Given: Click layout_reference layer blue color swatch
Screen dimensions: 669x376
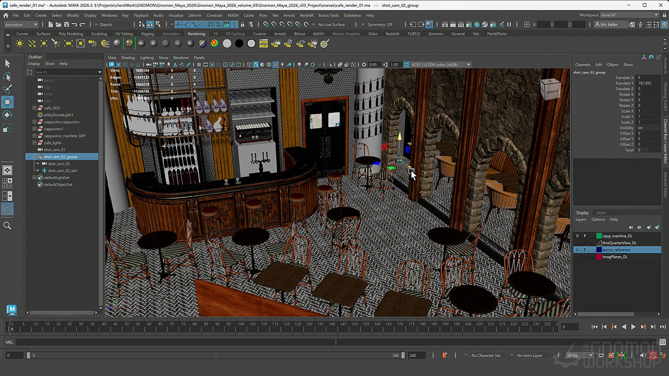Looking at the screenshot, I should 599,250.
